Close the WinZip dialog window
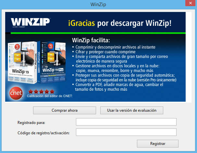This screenshot has width=197, height=153. (191, 3)
